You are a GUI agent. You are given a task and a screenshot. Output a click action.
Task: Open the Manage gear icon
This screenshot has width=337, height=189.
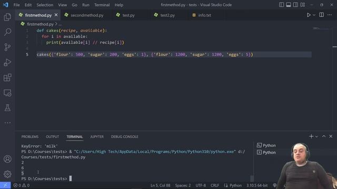7,174
